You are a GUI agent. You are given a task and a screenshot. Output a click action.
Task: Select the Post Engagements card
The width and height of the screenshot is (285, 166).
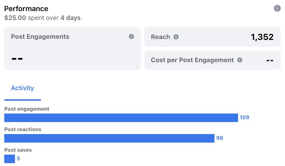tap(72, 48)
